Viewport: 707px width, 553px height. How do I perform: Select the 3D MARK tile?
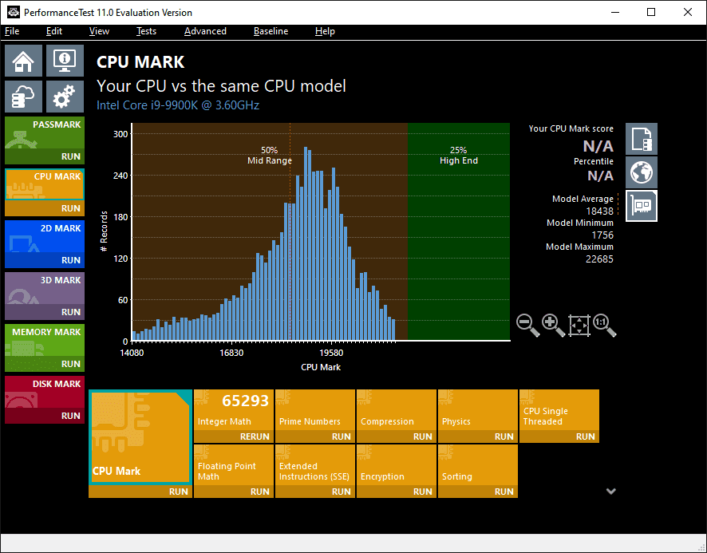(45, 289)
